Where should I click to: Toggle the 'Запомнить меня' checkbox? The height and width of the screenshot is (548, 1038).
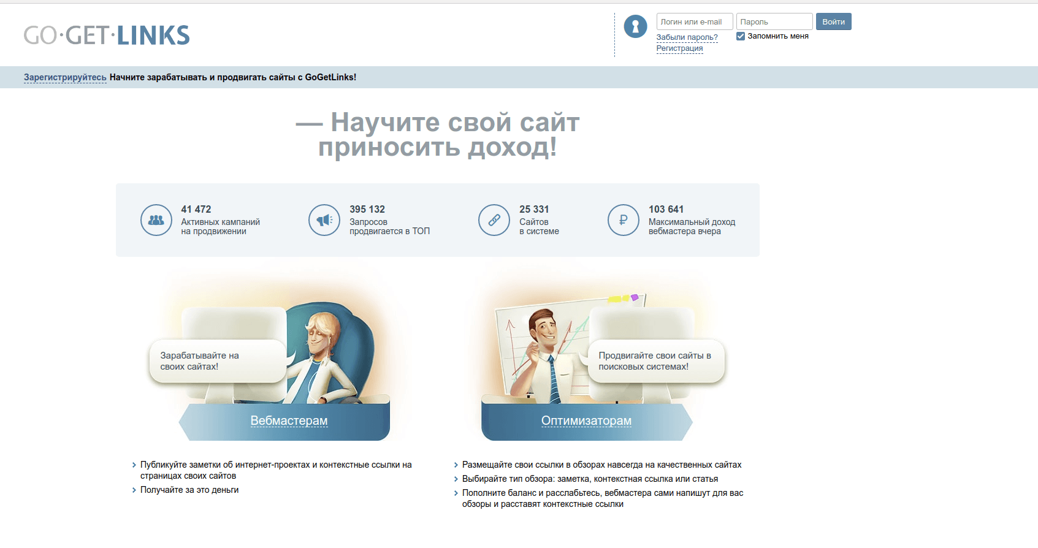(741, 36)
